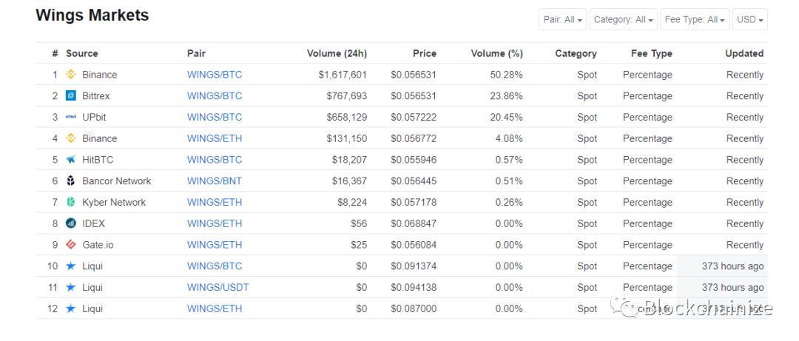Click the Binance logo in row 1
The width and height of the screenshot is (799, 341).
[x=71, y=75]
